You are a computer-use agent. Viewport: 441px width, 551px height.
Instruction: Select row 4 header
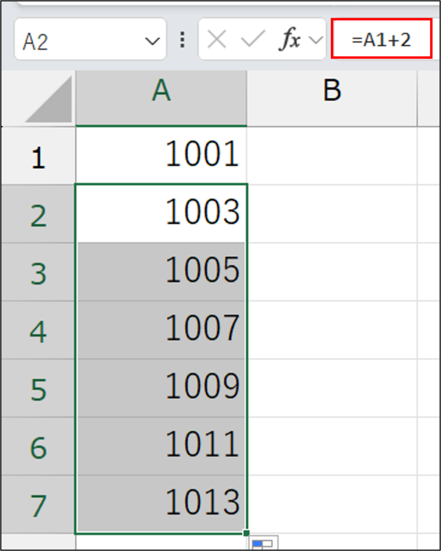point(38,331)
